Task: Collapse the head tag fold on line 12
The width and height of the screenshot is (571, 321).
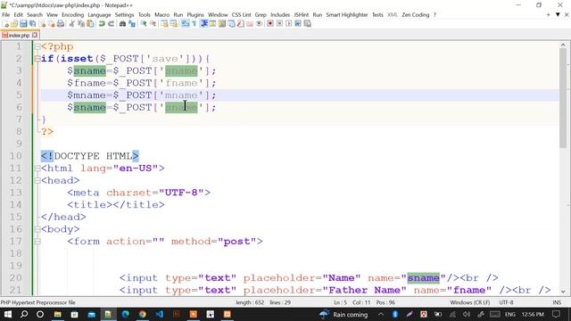Action: [37, 180]
